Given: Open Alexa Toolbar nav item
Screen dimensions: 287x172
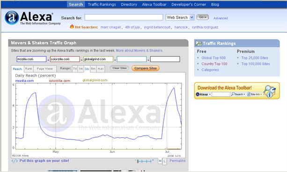Looking at the screenshot, I should pos(154,4).
